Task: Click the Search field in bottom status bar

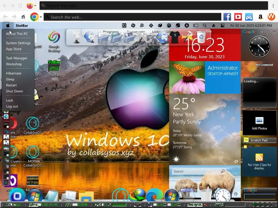Action: (x=235, y=205)
